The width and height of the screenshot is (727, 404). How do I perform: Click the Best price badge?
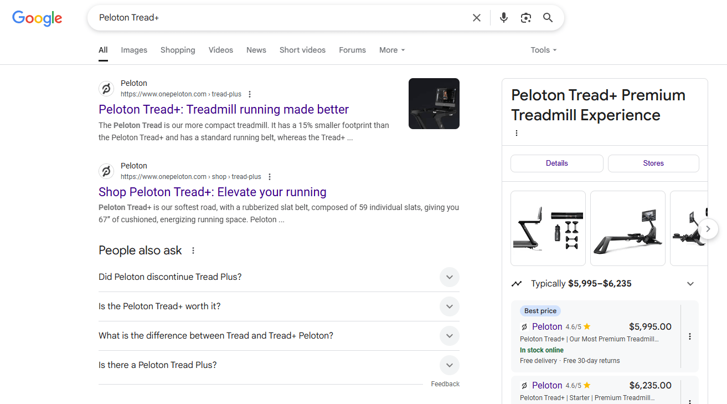pyautogui.click(x=540, y=311)
